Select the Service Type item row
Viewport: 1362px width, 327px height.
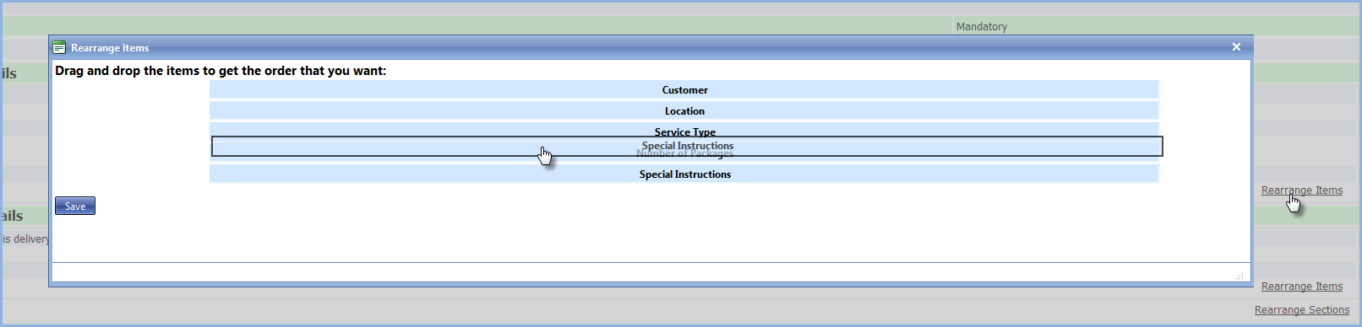(x=684, y=130)
